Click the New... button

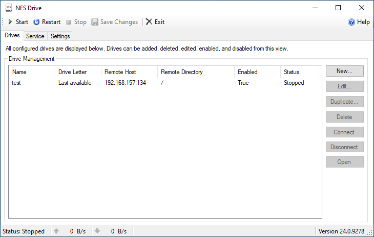[x=344, y=71]
